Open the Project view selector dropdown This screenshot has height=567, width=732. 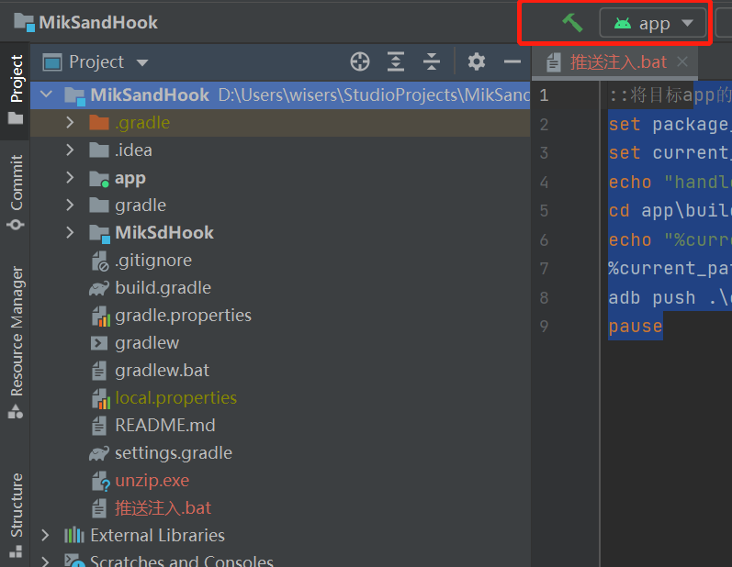(x=96, y=62)
